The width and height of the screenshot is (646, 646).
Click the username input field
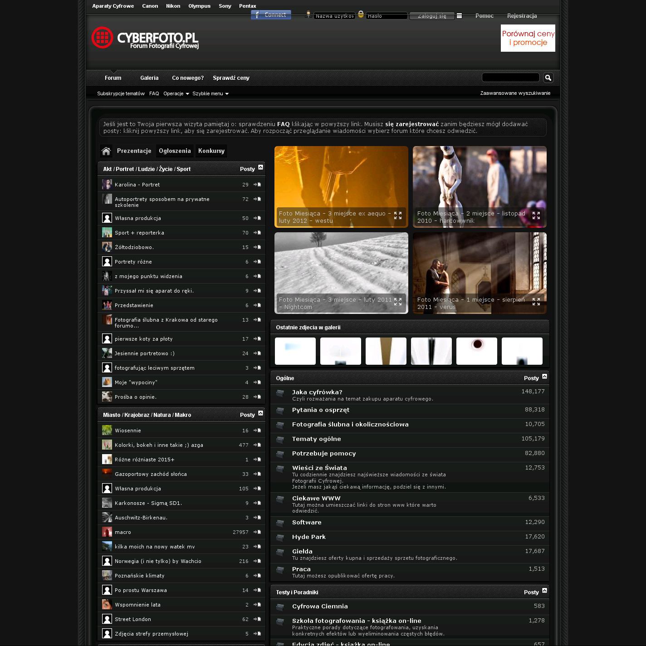click(x=334, y=16)
